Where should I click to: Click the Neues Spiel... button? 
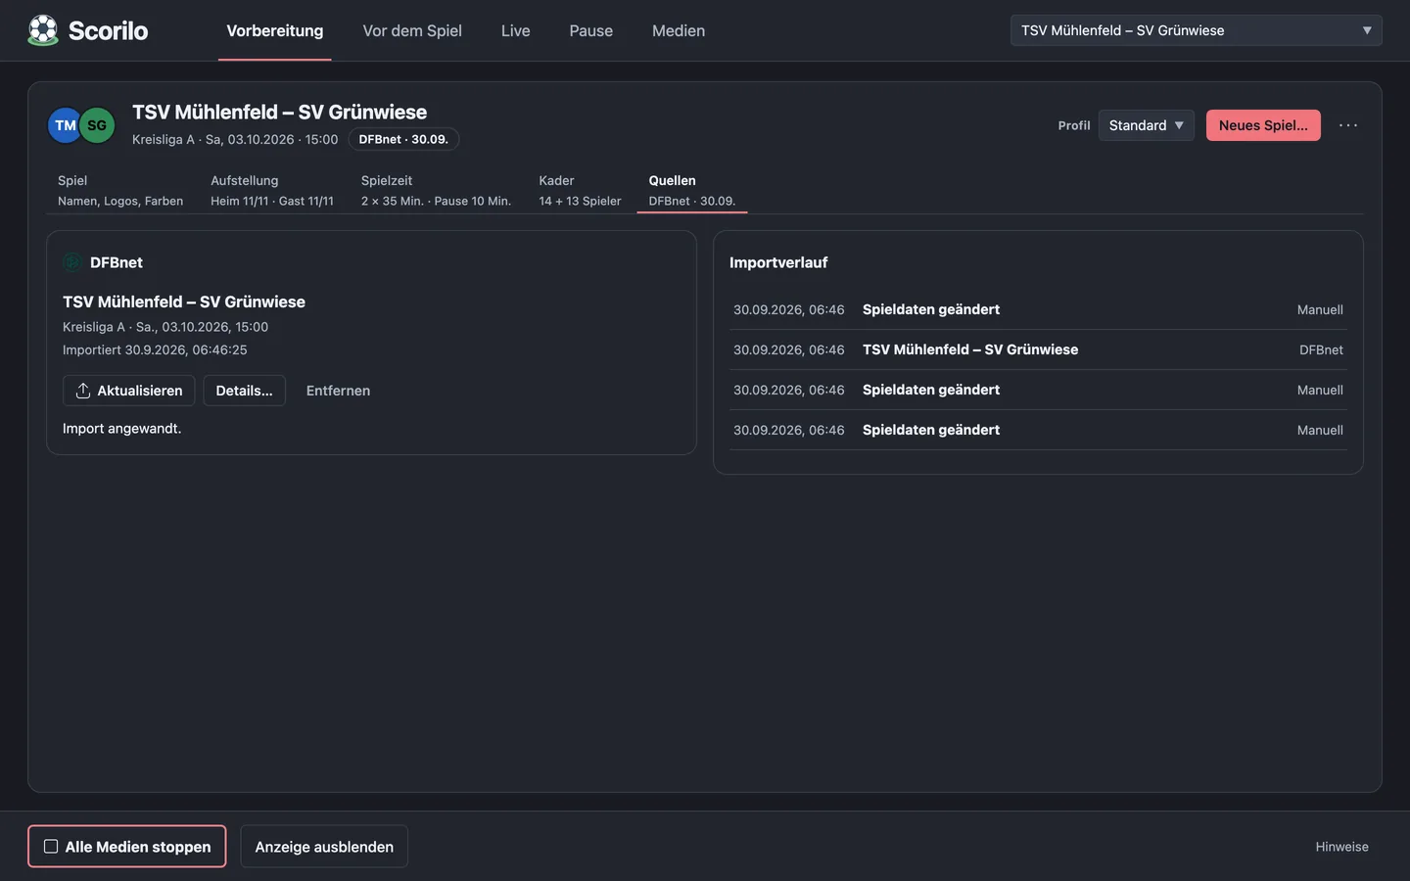click(x=1263, y=125)
